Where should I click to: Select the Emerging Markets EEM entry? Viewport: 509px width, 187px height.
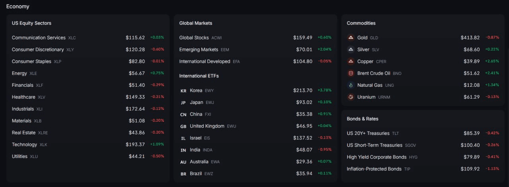[x=255, y=50]
